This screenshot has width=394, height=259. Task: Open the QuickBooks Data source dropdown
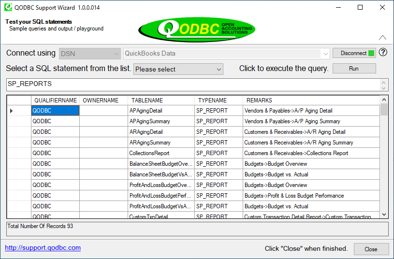(x=226, y=54)
